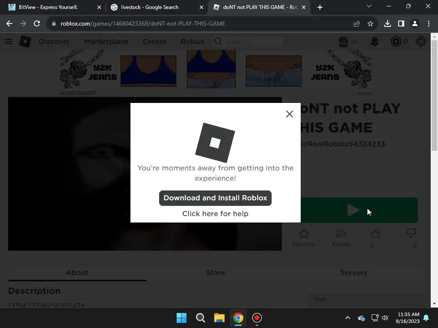
Task: Click the green Play button
Action: 359,210
